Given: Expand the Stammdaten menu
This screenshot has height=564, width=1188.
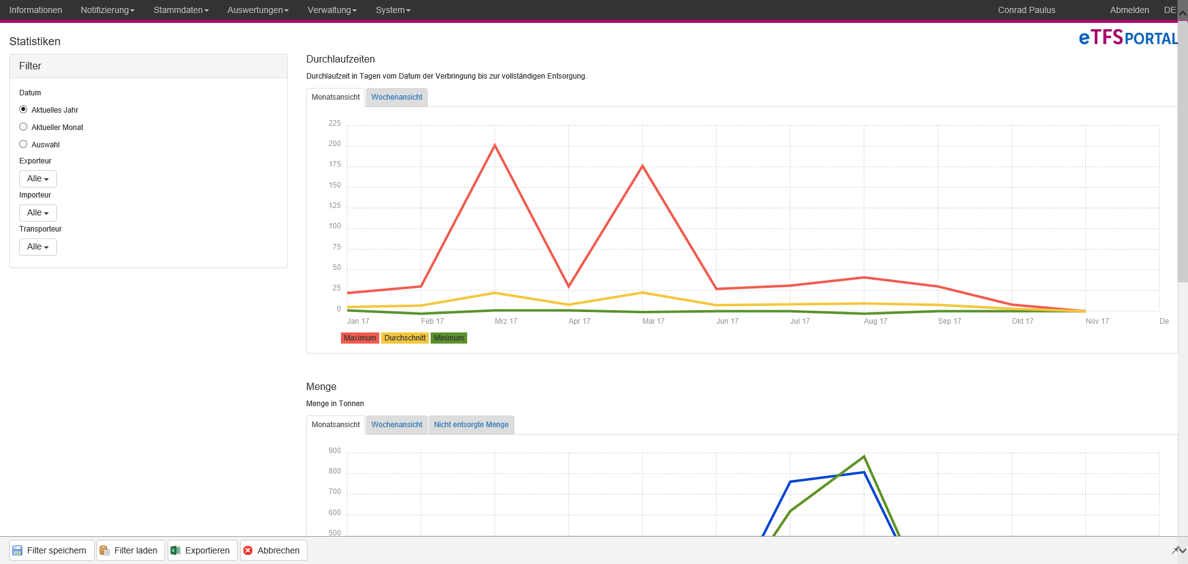Looking at the screenshot, I should 181,10.
